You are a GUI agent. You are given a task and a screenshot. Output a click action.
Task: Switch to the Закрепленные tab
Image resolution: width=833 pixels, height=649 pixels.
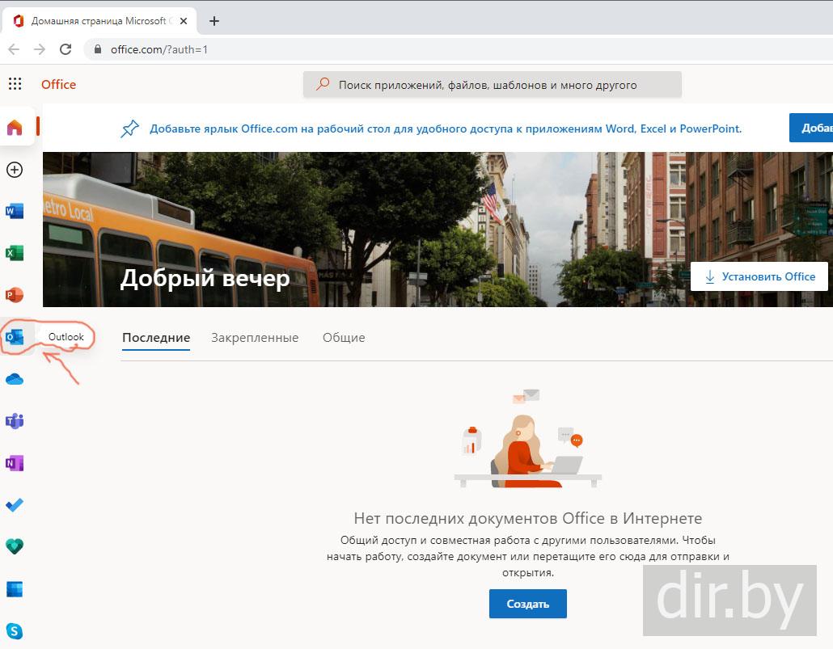(x=255, y=338)
